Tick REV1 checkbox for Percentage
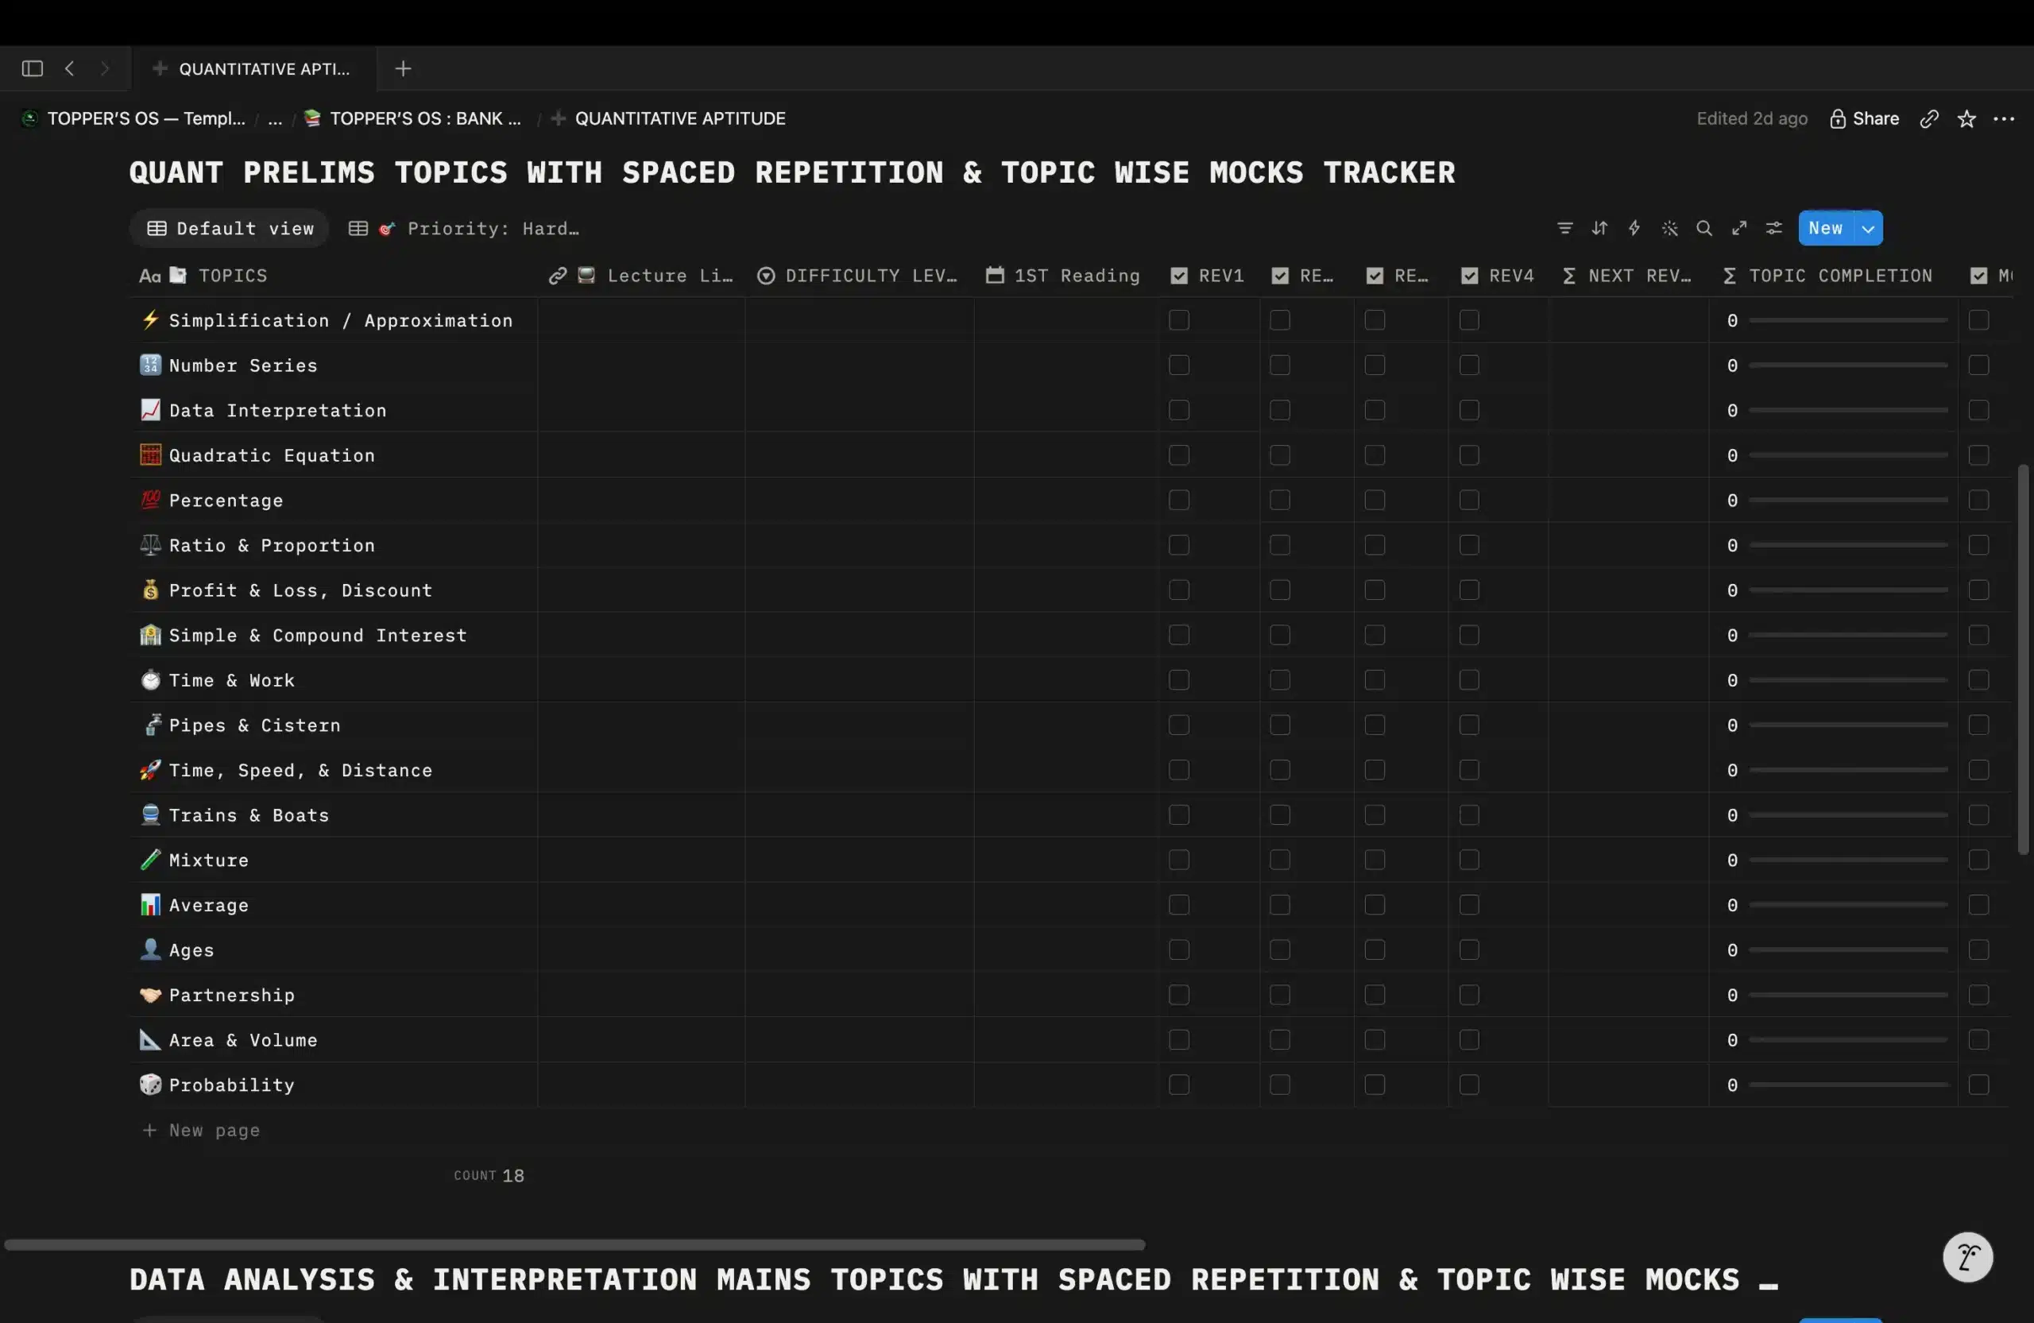This screenshot has height=1323, width=2034. tap(1178, 500)
